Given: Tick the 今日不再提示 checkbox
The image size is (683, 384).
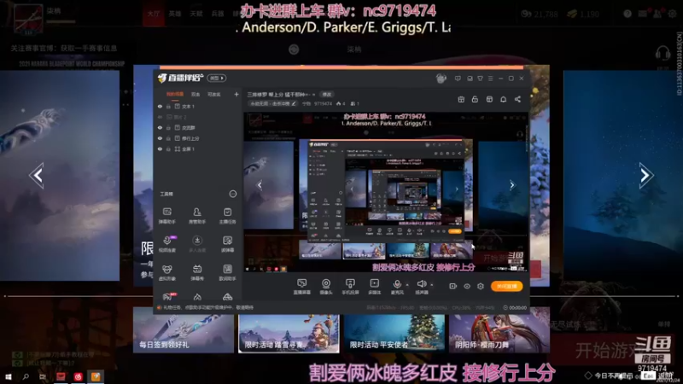Looking at the screenshot, I should [588, 375].
